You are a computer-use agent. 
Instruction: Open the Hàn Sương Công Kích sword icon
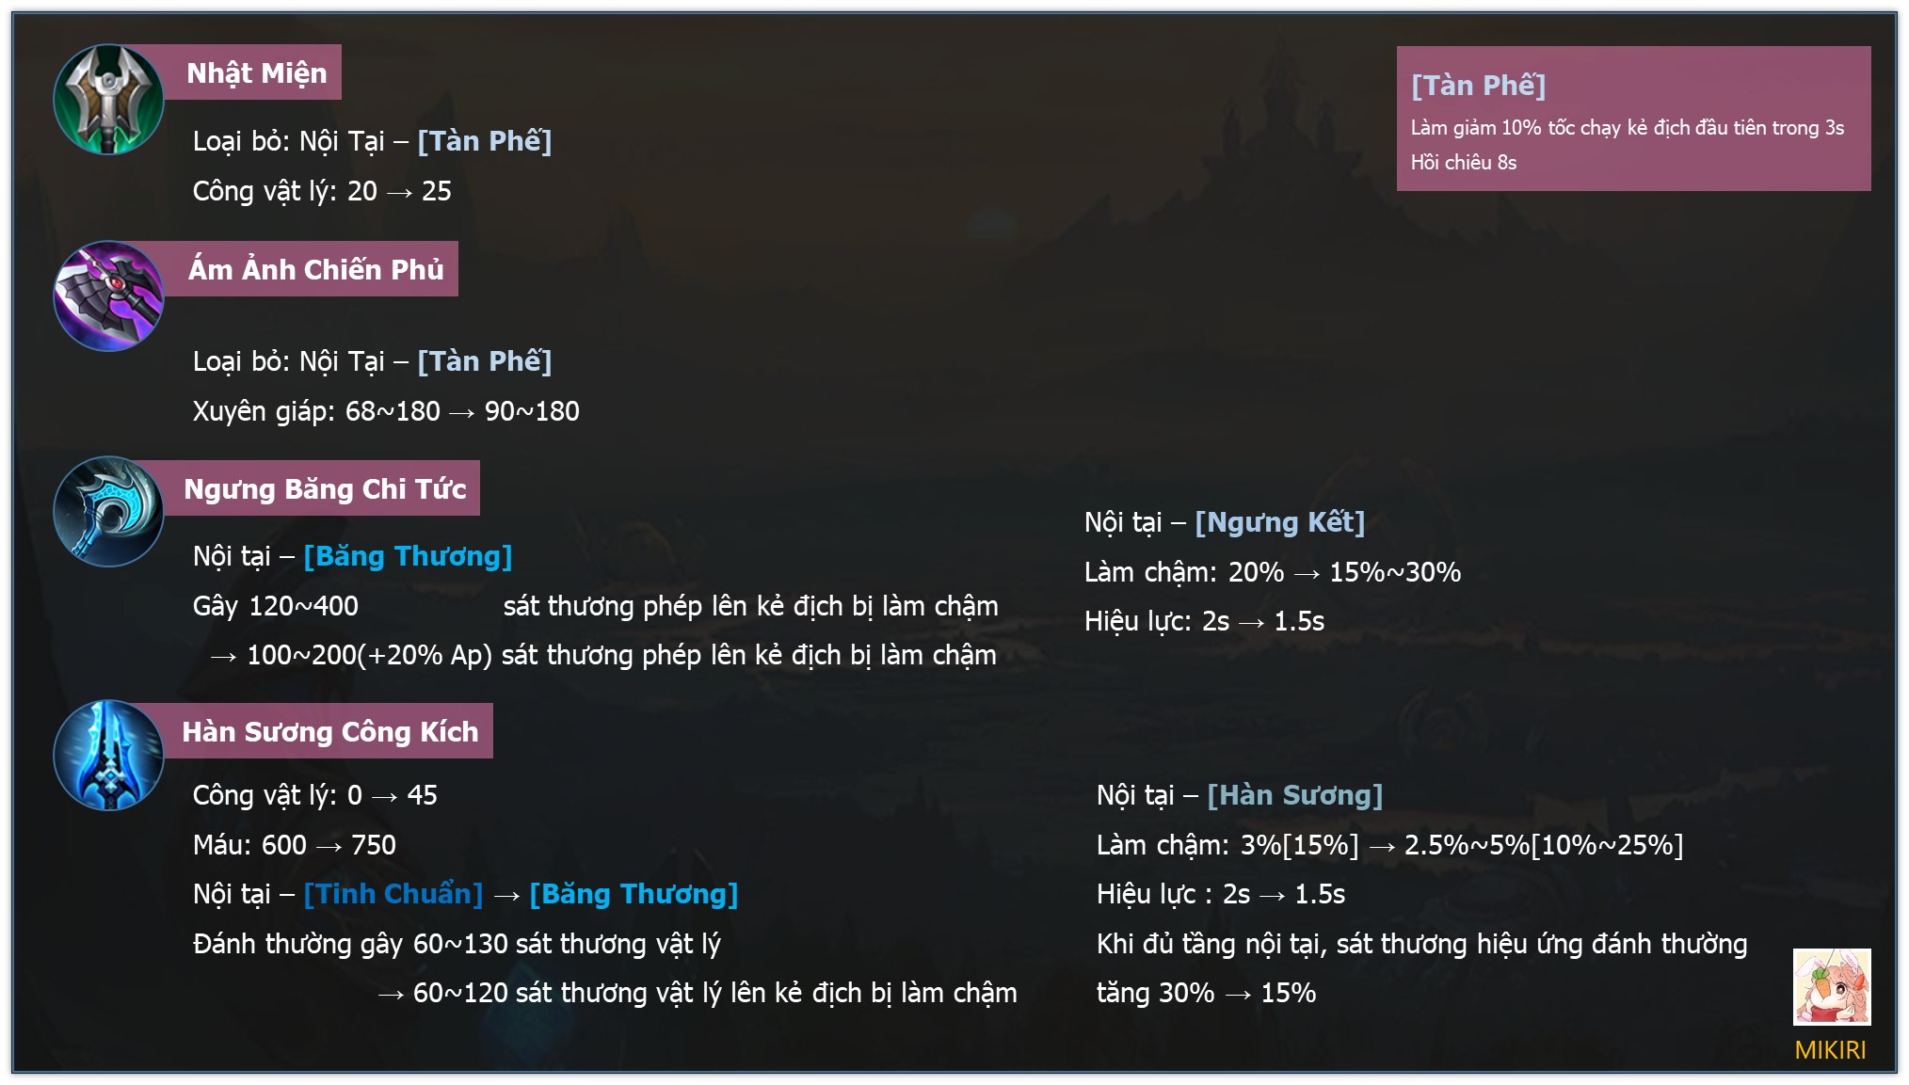tap(108, 755)
